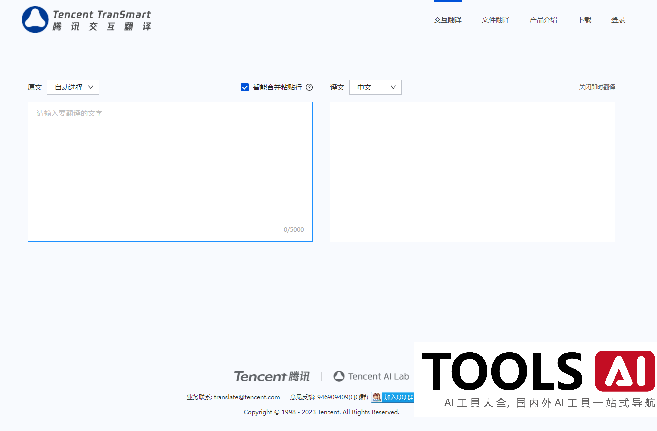Click the Tencent 腾讯 footer logo
Image resolution: width=657 pixels, height=431 pixels.
(272, 376)
